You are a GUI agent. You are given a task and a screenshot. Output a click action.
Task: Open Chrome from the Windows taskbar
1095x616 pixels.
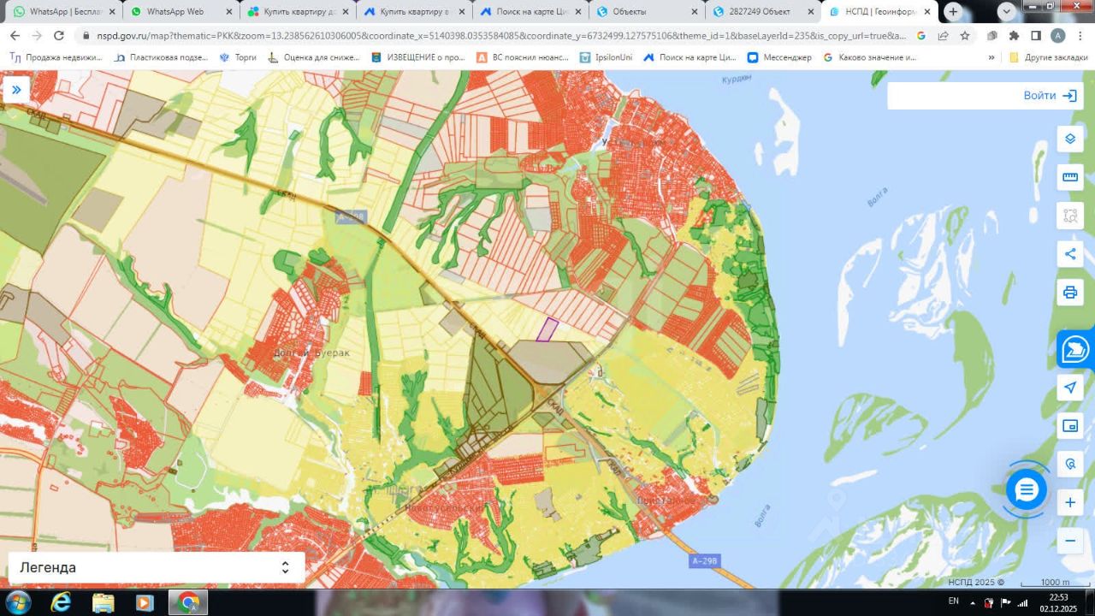[189, 602]
